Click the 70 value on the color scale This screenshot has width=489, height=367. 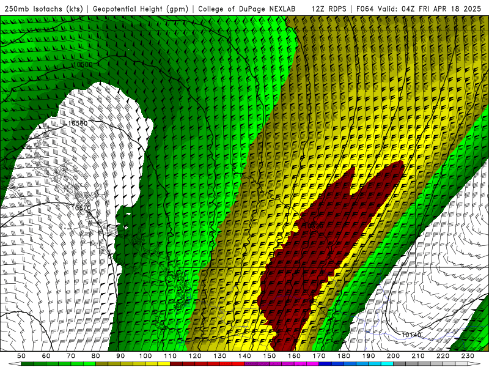[x=71, y=356]
